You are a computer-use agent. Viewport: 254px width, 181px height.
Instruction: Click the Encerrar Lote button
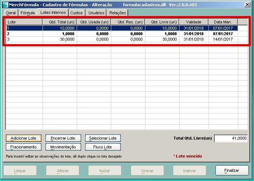click(63, 138)
